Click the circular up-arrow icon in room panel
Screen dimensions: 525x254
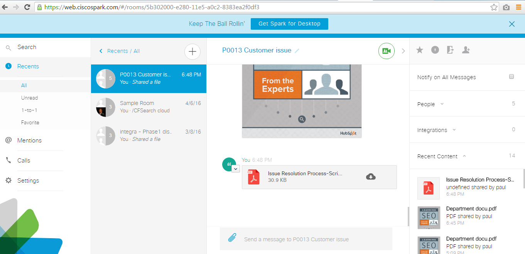tap(435, 50)
